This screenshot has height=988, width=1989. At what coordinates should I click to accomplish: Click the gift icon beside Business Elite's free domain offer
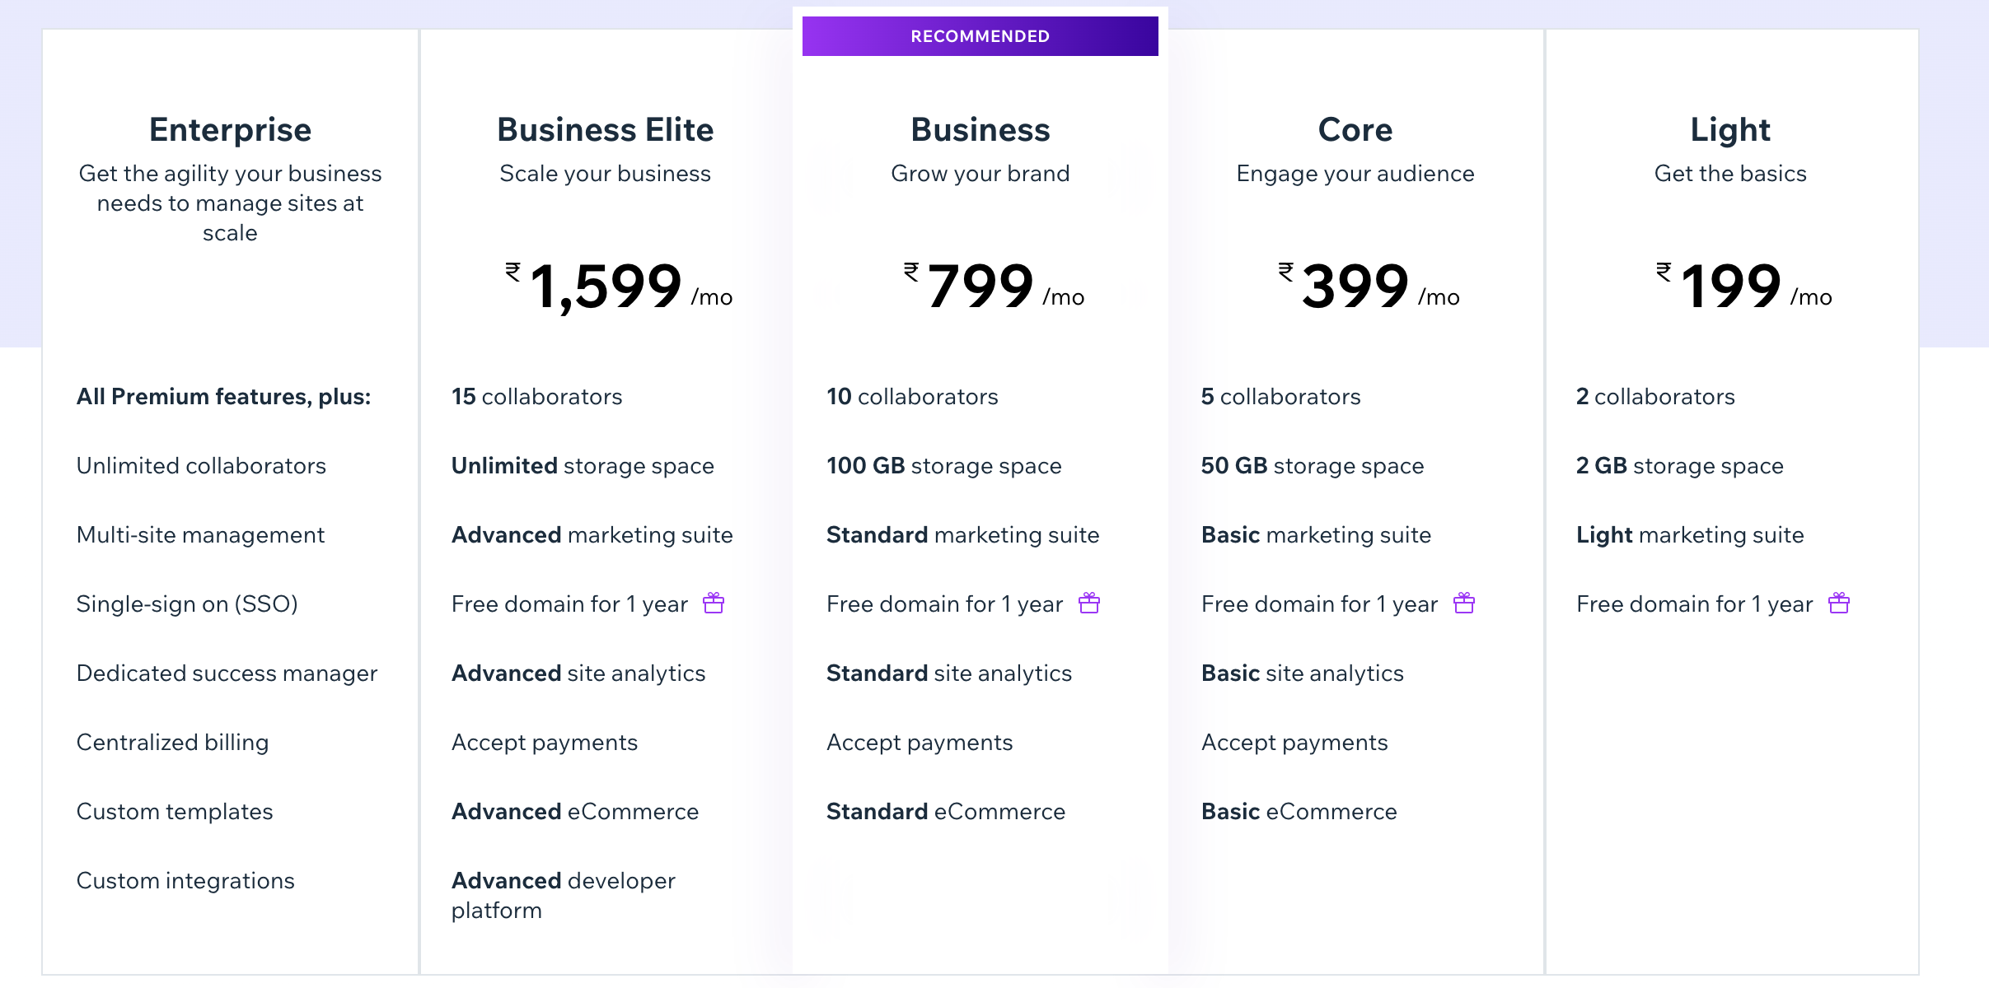tap(714, 604)
